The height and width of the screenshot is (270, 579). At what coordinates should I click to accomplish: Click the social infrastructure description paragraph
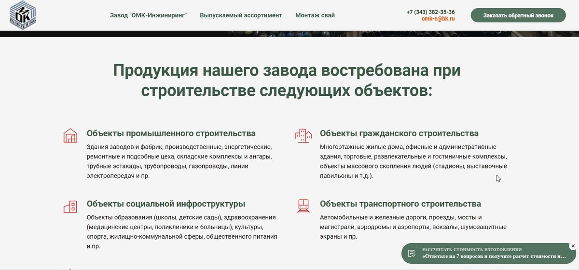click(182, 232)
